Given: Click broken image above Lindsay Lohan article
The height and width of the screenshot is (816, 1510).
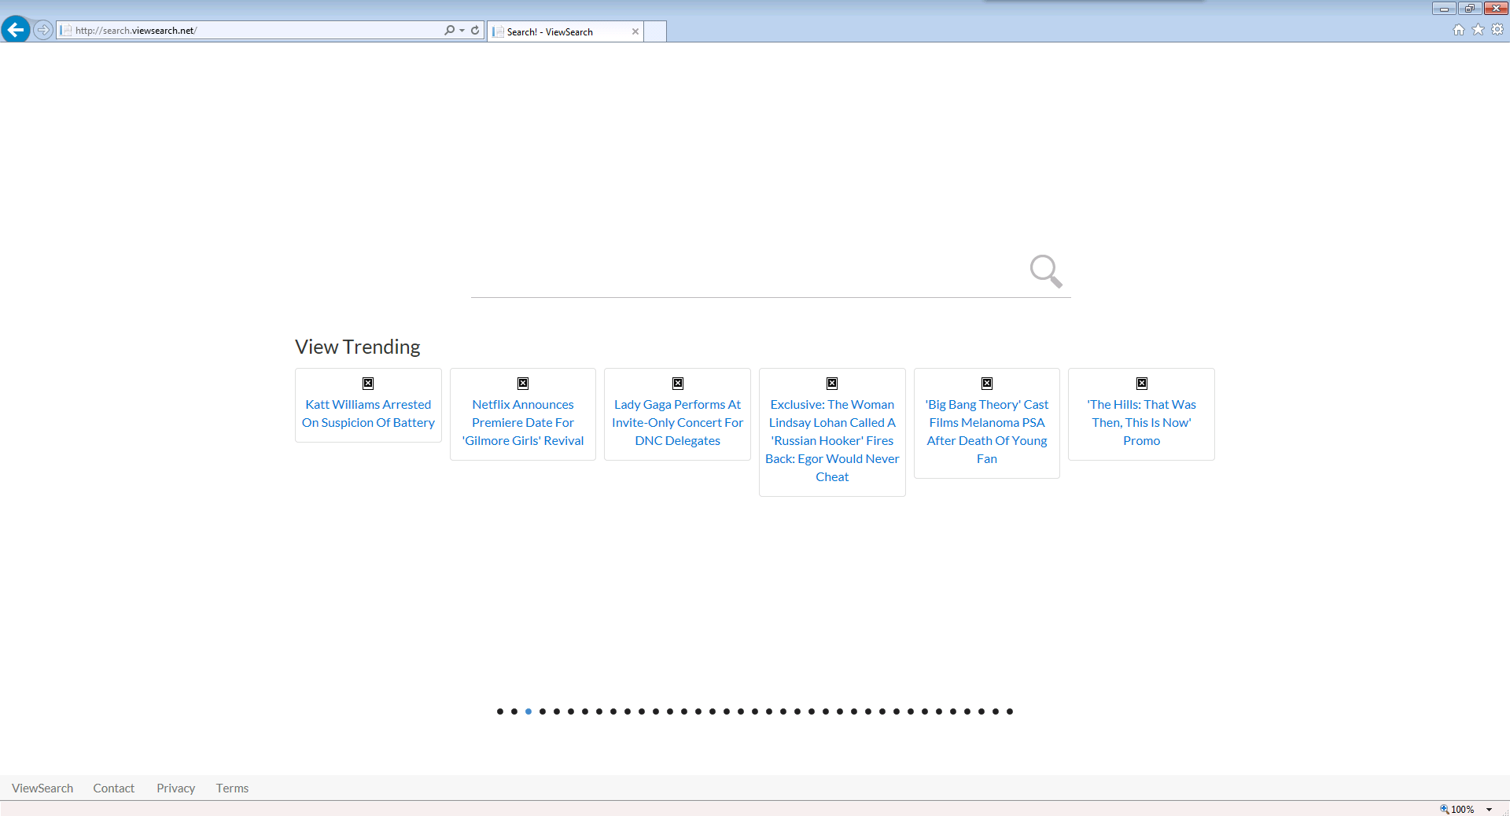Looking at the screenshot, I should pyautogui.click(x=832, y=384).
